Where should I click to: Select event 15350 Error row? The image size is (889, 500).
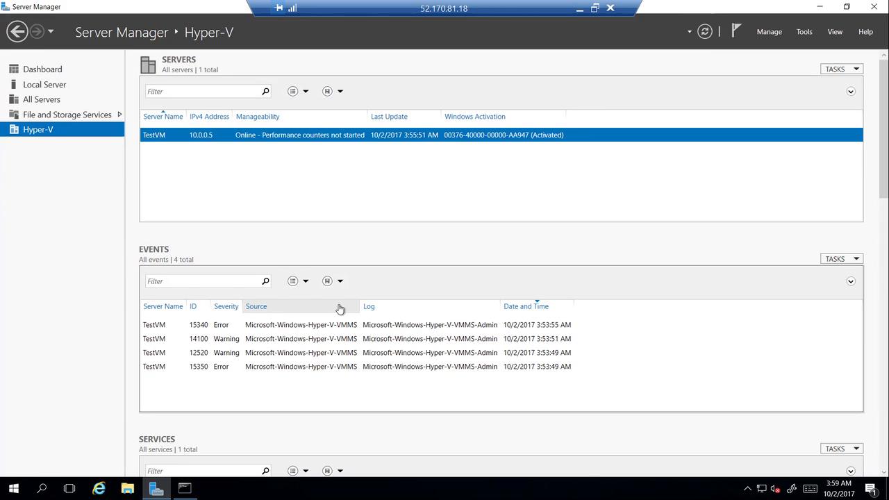(501, 367)
